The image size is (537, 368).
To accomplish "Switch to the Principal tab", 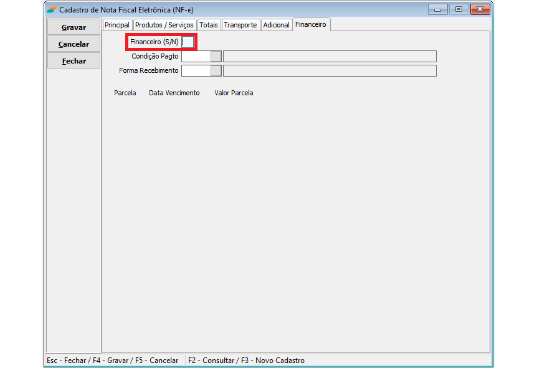I will pos(117,25).
